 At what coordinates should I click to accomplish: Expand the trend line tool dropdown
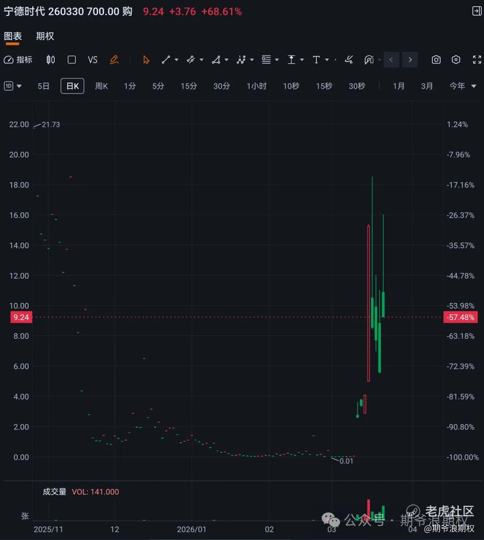click(x=176, y=60)
